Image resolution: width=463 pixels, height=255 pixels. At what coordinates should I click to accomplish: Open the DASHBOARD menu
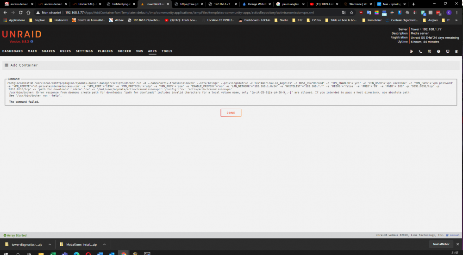(x=13, y=51)
